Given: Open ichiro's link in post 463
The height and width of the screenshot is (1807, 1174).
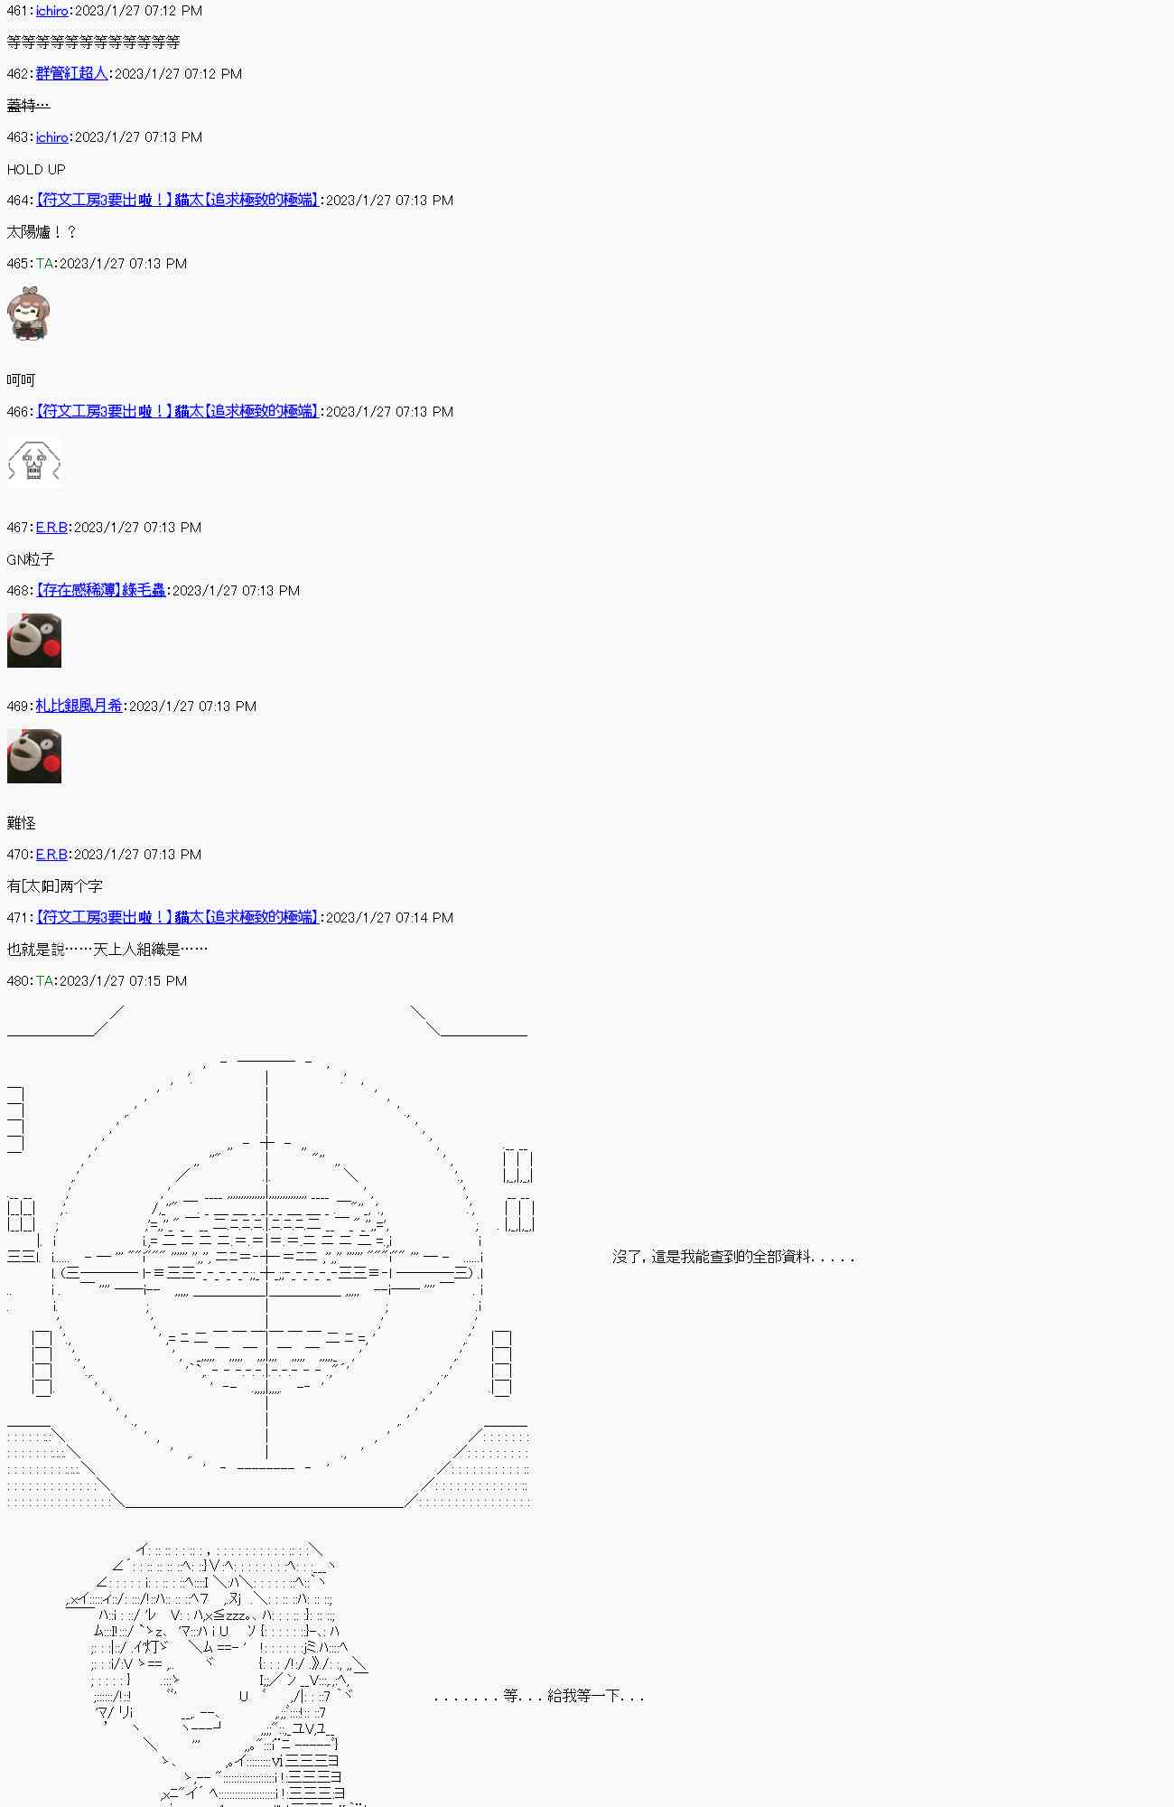Looking at the screenshot, I should pos(52,137).
